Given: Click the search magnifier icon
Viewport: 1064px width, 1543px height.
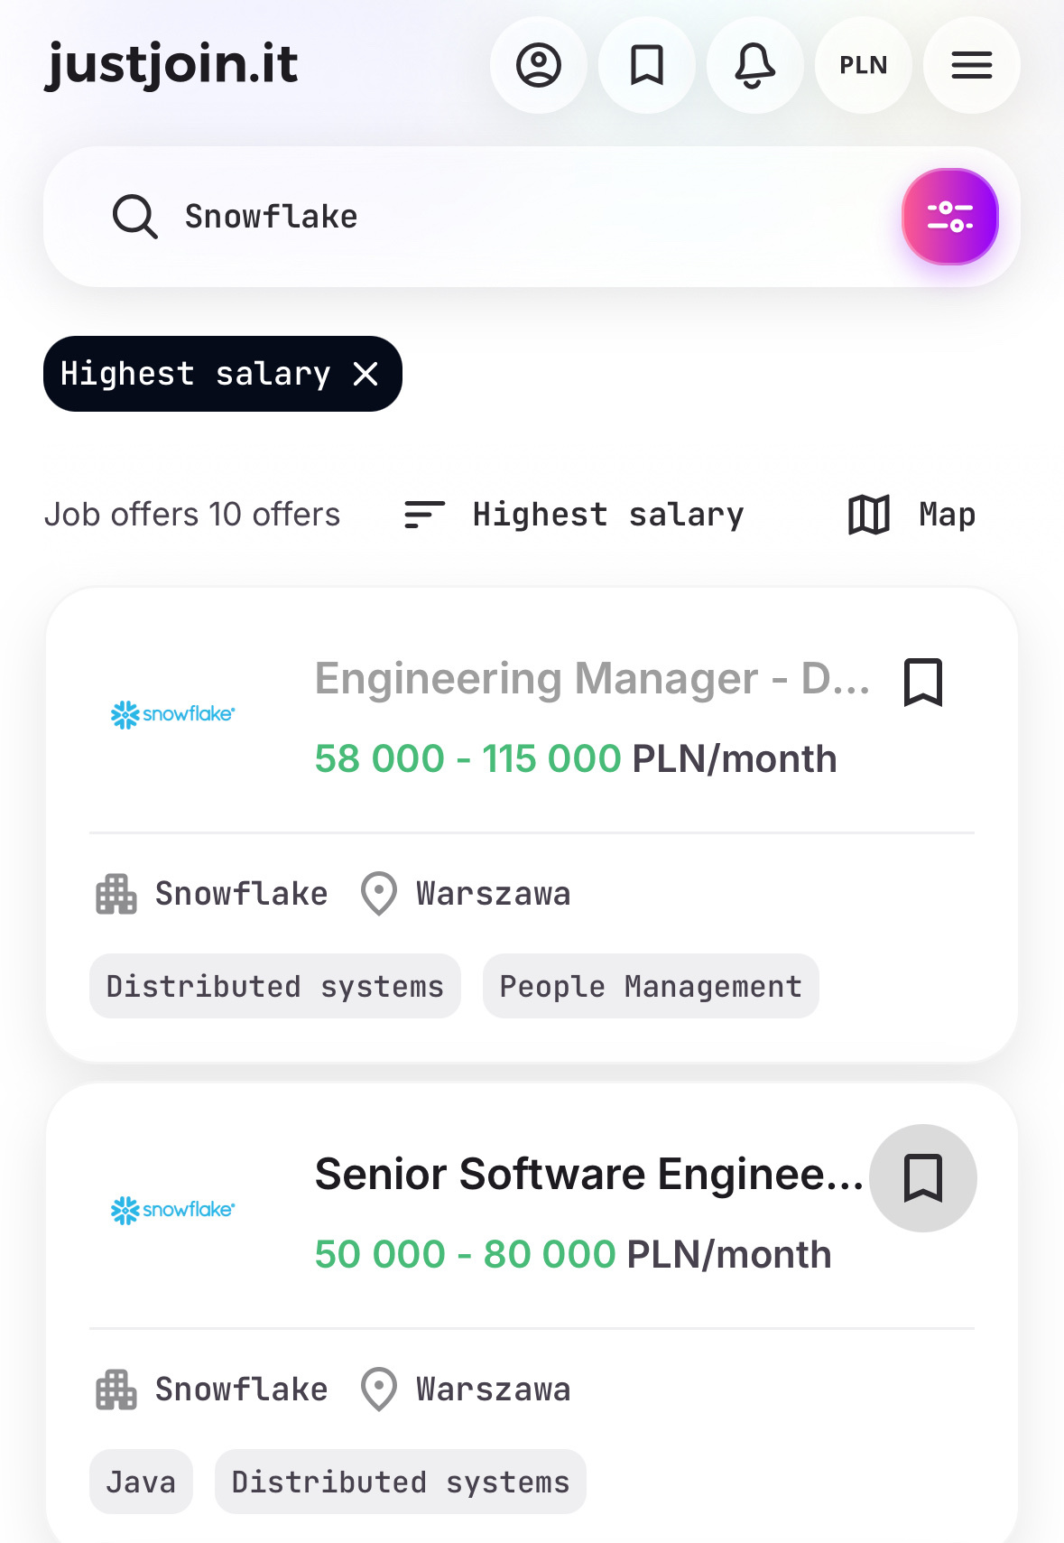Looking at the screenshot, I should point(135,217).
